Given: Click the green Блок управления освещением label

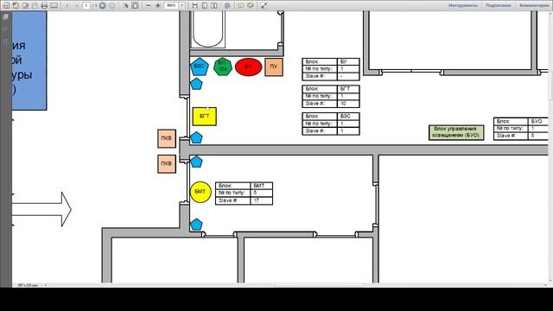Looking at the screenshot, I should [x=456, y=132].
